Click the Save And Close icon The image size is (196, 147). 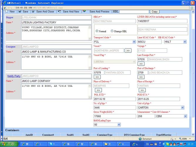[33, 11]
